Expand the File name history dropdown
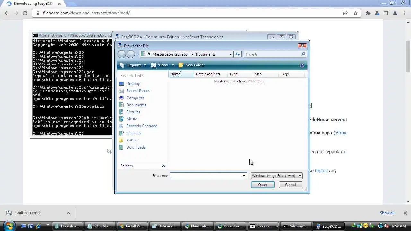Screen dimensions: 411x231 click(x=244, y=176)
